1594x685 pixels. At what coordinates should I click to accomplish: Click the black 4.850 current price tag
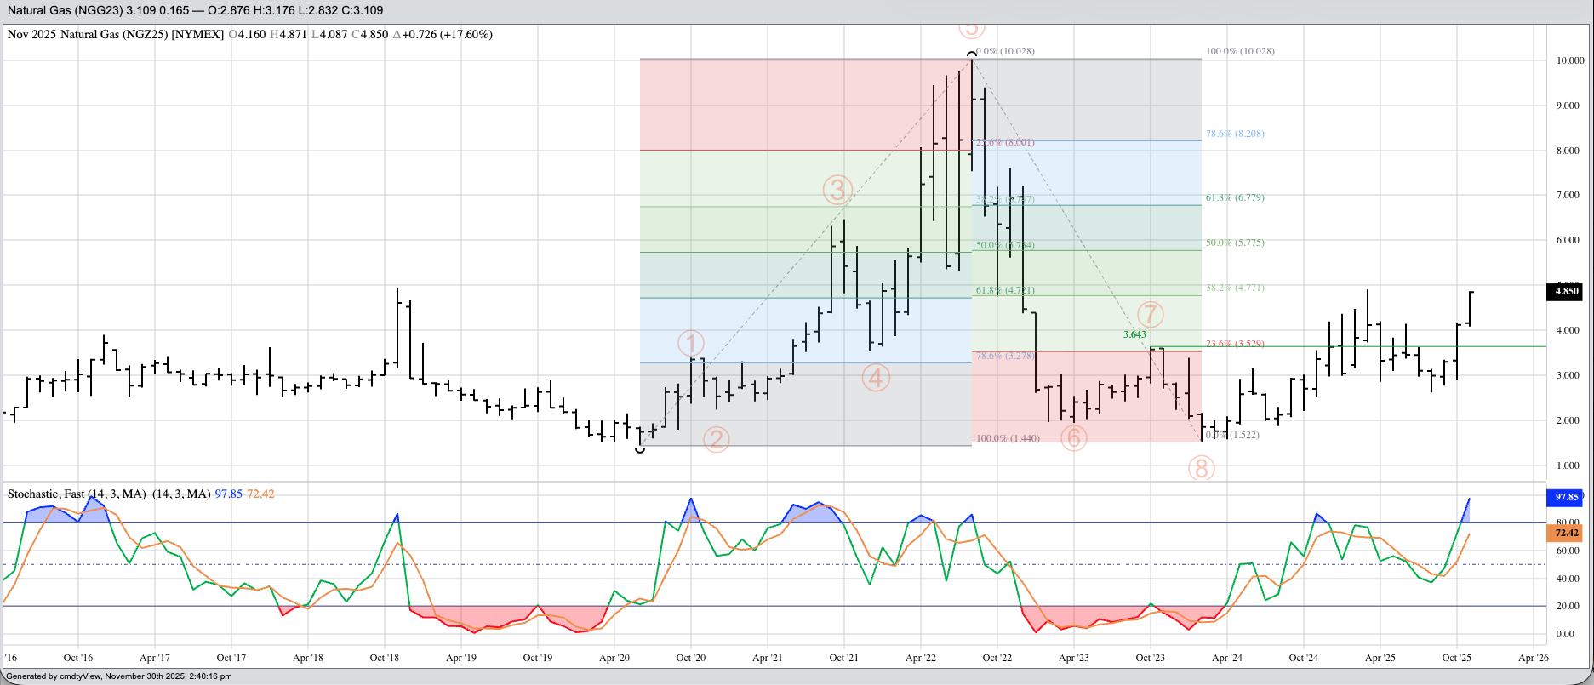click(x=1566, y=291)
